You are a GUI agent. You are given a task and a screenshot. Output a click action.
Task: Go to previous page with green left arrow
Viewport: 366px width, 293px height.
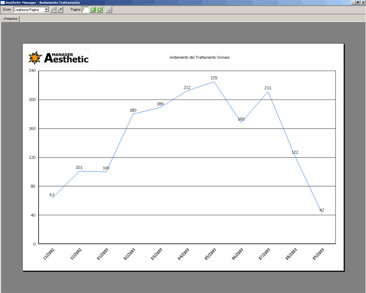(93, 10)
